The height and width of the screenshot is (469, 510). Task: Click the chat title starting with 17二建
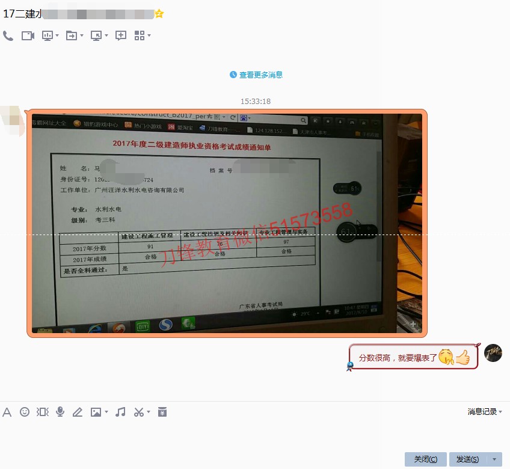coord(78,14)
